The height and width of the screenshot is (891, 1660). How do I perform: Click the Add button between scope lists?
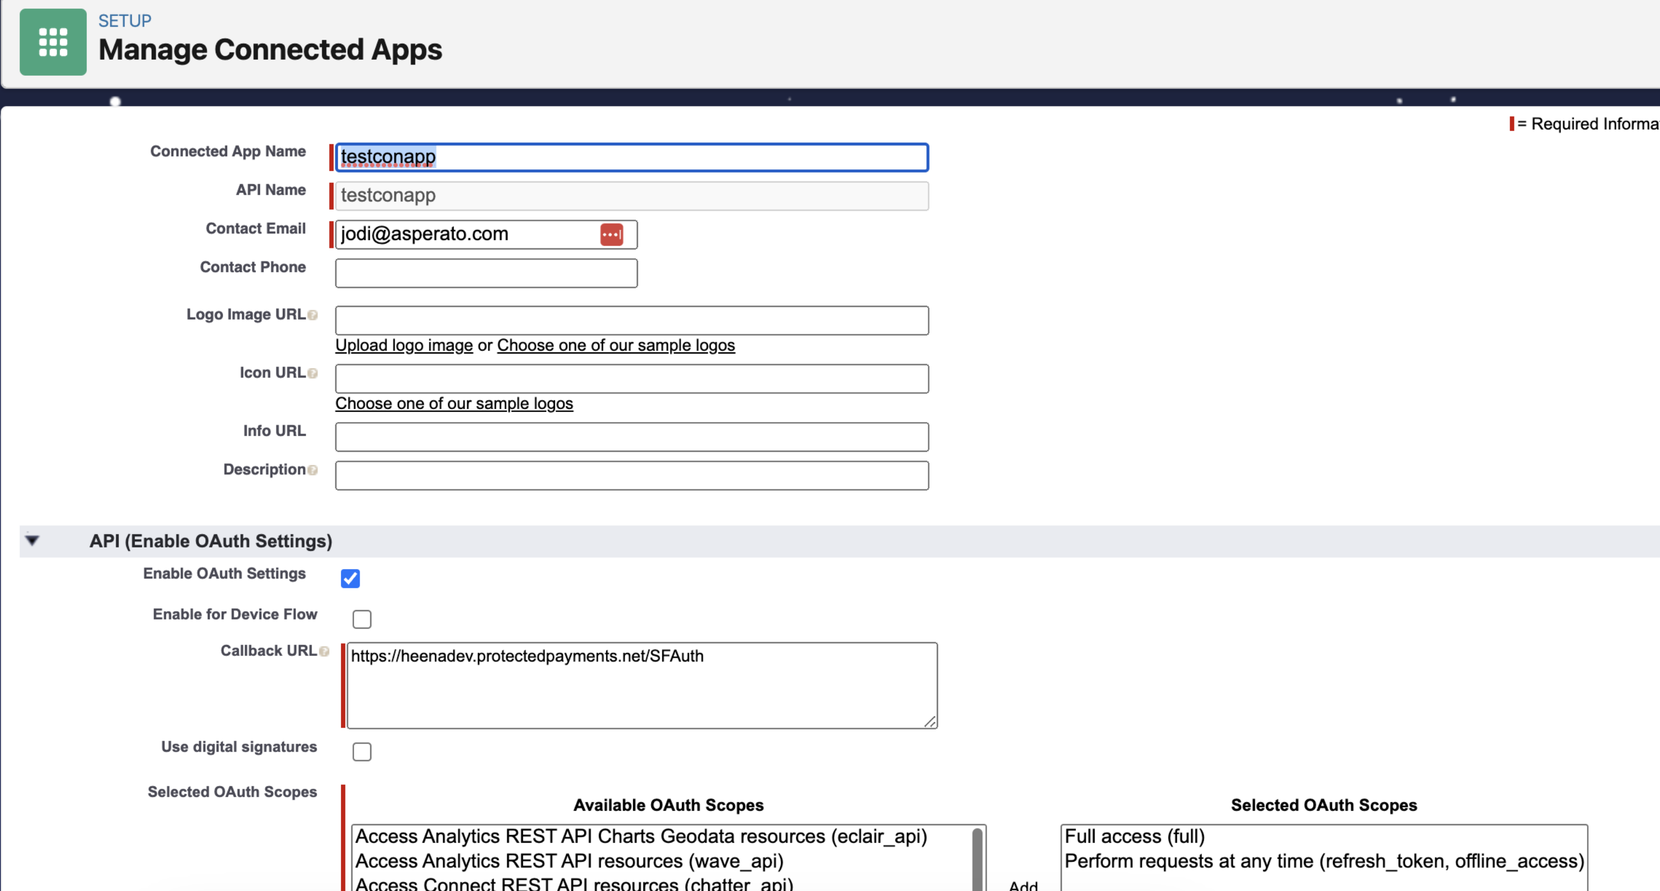point(1023,885)
